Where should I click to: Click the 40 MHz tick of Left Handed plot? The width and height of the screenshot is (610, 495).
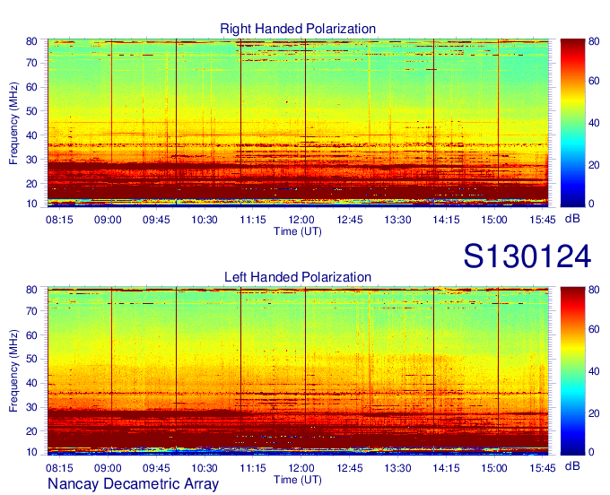tap(31, 384)
